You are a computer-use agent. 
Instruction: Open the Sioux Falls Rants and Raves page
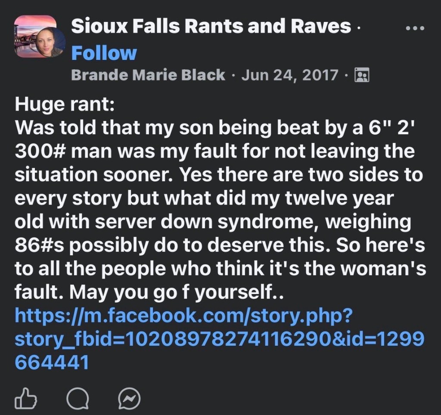(211, 27)
